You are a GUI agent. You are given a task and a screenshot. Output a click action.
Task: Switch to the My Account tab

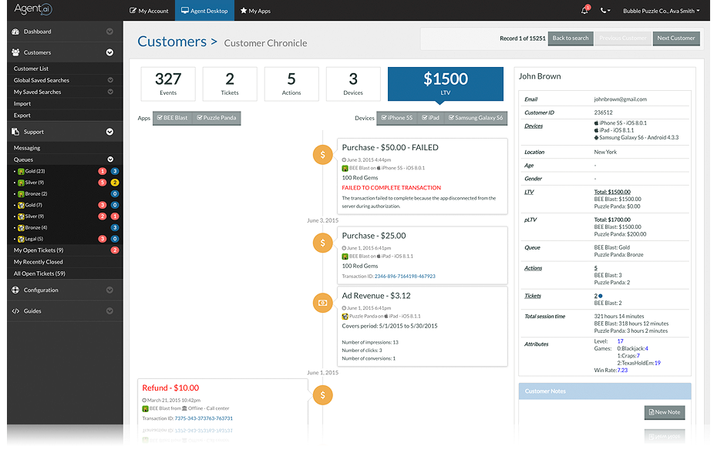[x=149, y=11]
